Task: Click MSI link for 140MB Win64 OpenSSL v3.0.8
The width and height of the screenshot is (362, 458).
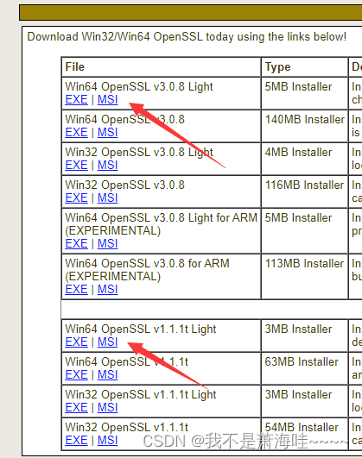Action: (x=107, y=132)
